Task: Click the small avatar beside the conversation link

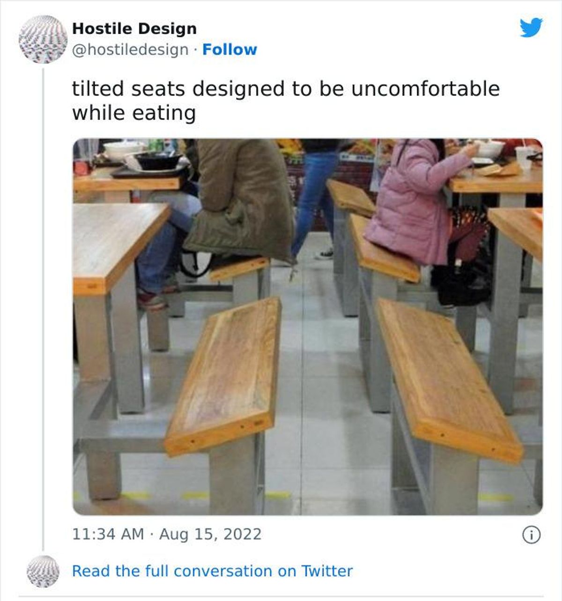Action: click(43, 571)
